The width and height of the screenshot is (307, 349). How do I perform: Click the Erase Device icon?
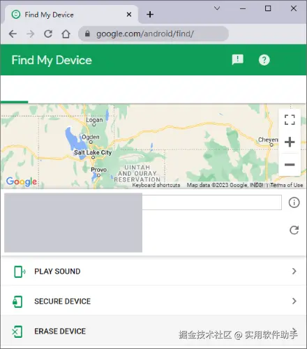[17, 332]
